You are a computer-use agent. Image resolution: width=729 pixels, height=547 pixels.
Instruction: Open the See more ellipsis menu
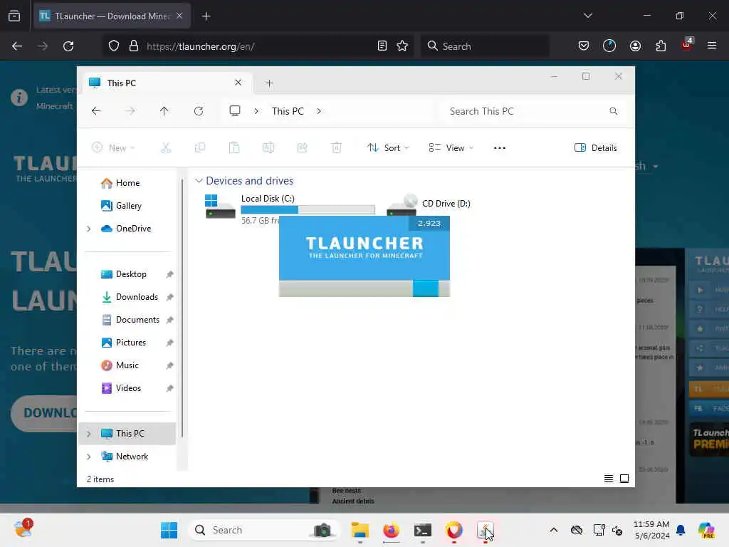coord(500,148)
